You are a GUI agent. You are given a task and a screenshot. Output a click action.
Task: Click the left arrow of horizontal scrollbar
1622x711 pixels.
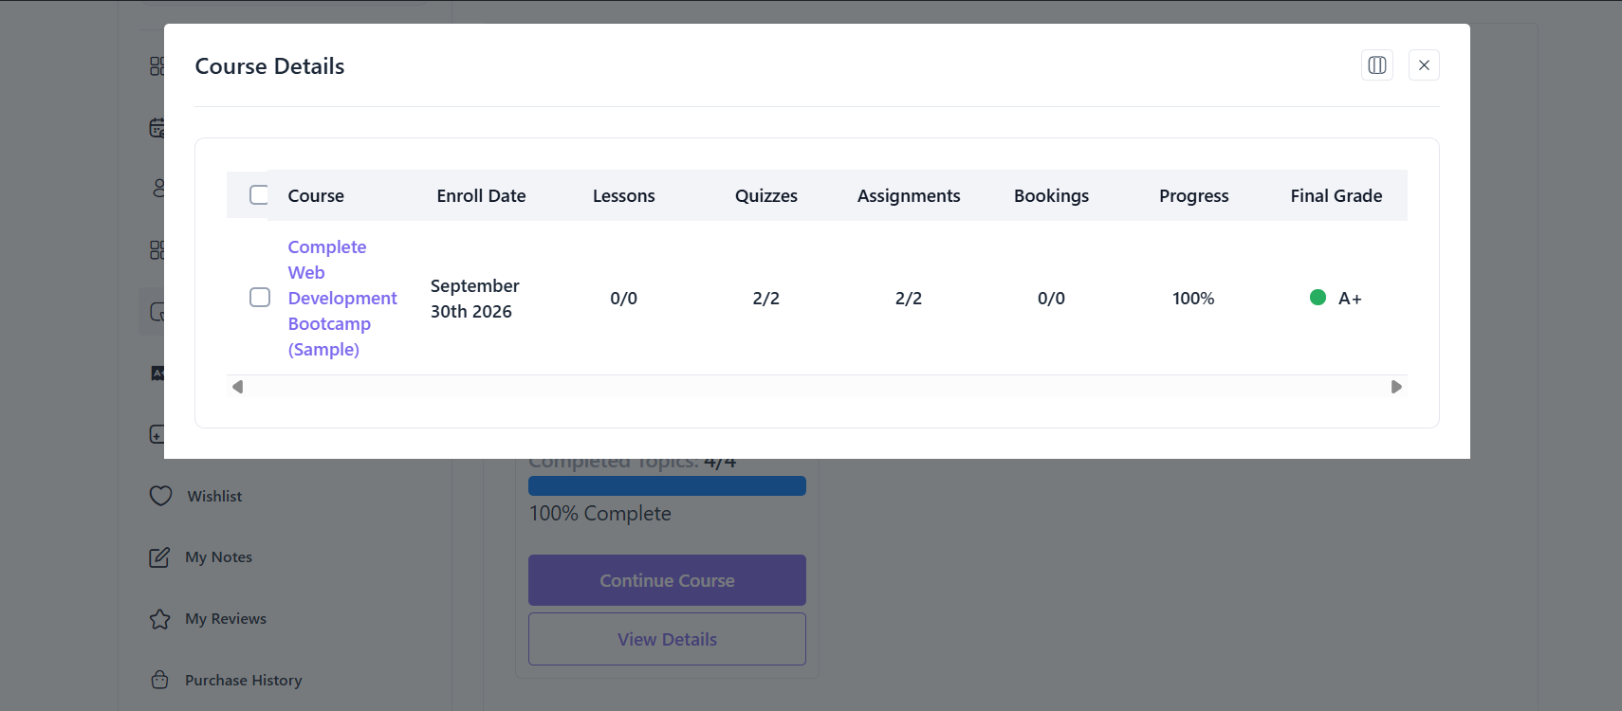(x=237, y=387)
